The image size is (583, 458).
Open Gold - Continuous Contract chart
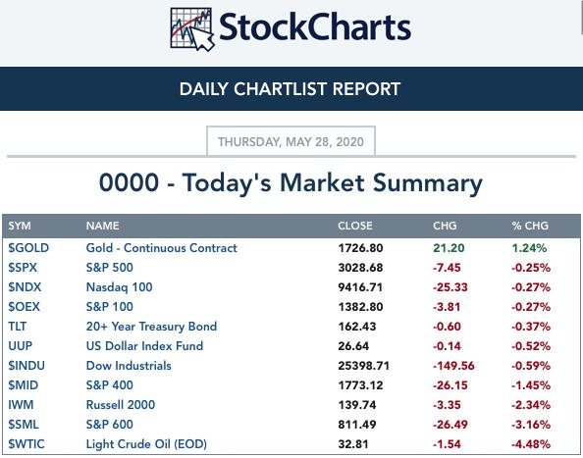click(161, 248)
